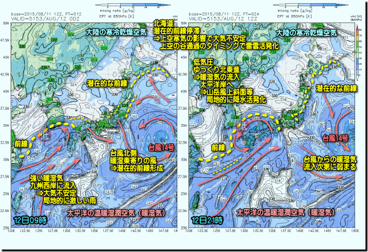368x252 pixels.
Task: Click the 上空の谷通過のタイミングで雷雲活発化 line
Action: pos(220,46)
